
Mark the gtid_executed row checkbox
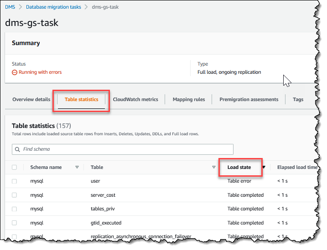(x=14, y=223)
